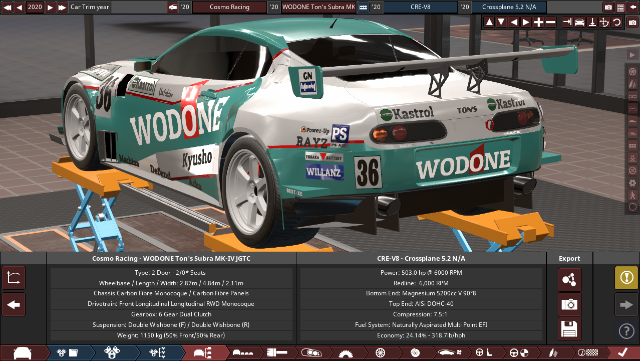Select the CRE-V8 engine family field

(420, 7)
